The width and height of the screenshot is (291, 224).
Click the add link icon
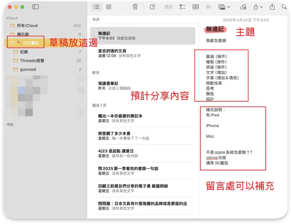[x=243, y=7]
